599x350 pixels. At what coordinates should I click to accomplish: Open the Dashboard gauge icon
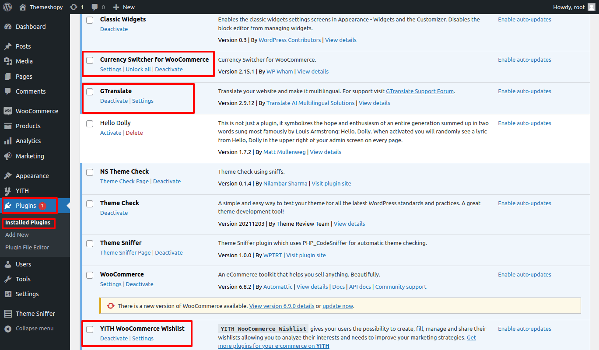pos(8,27)
